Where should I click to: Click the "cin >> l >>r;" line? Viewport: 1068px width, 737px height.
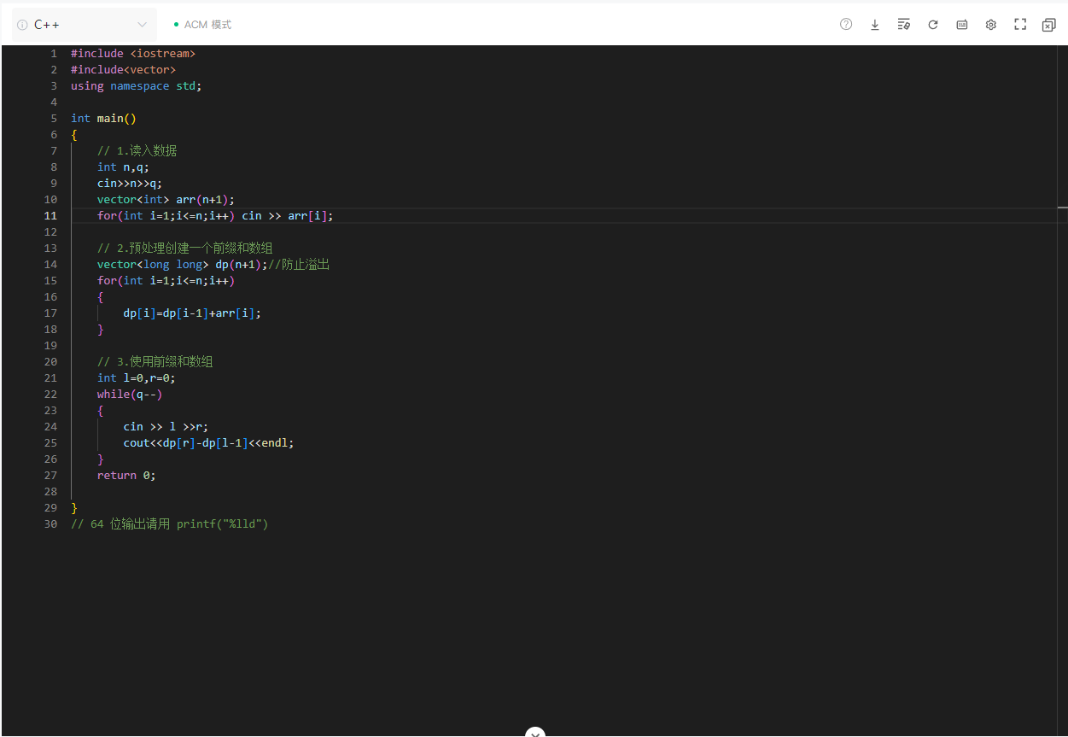coord(166,427)
